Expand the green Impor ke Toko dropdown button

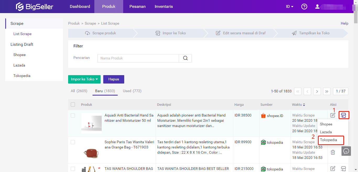(x=84, y=79)
